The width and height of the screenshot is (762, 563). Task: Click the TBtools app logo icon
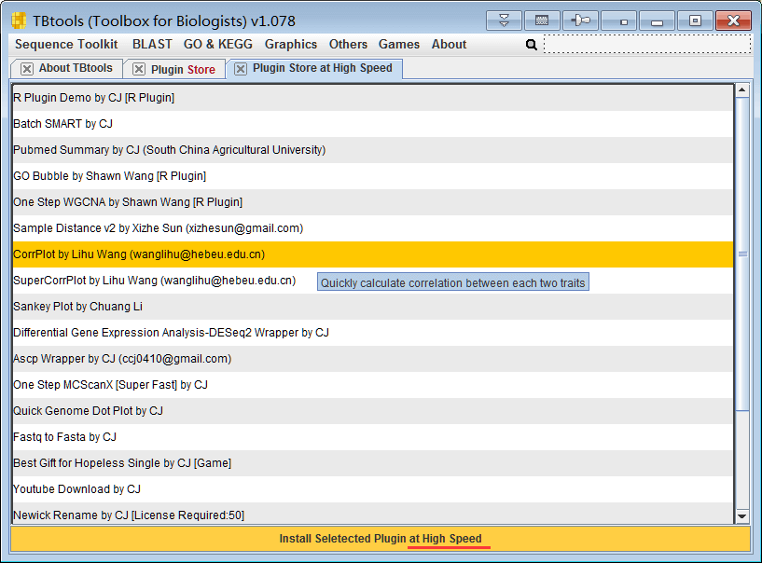(x=19, y=21)
